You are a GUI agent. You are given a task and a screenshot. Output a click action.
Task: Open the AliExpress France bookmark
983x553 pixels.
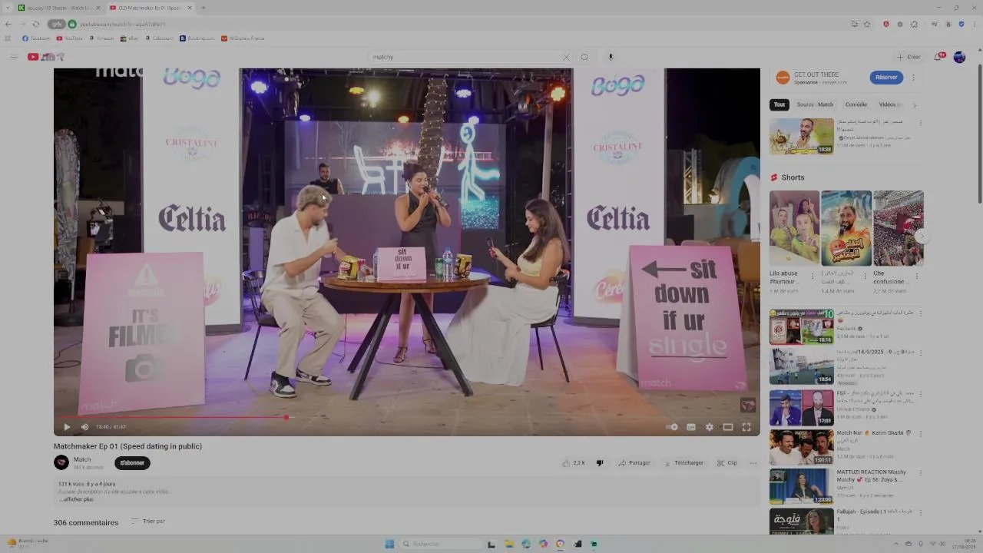tap(243, 38)
